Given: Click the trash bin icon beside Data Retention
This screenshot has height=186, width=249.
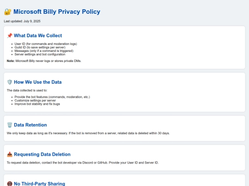Looking at the screenshot, I should coord(10,125).
